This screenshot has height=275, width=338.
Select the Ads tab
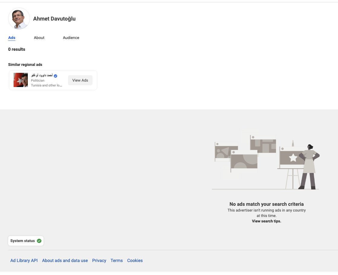(x=12, y=38)
